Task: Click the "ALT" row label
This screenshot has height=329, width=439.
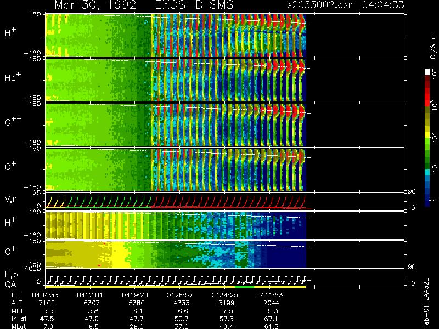Action: [x=16, y=303]
